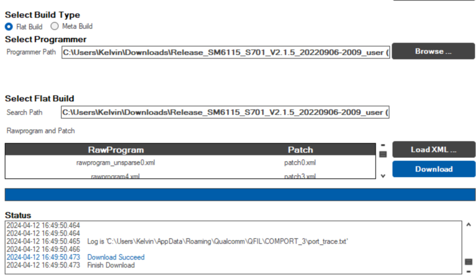Viewport: 476px width, 280px height.
Task: Select the Flat Build radio button
Action: point(9,27)
